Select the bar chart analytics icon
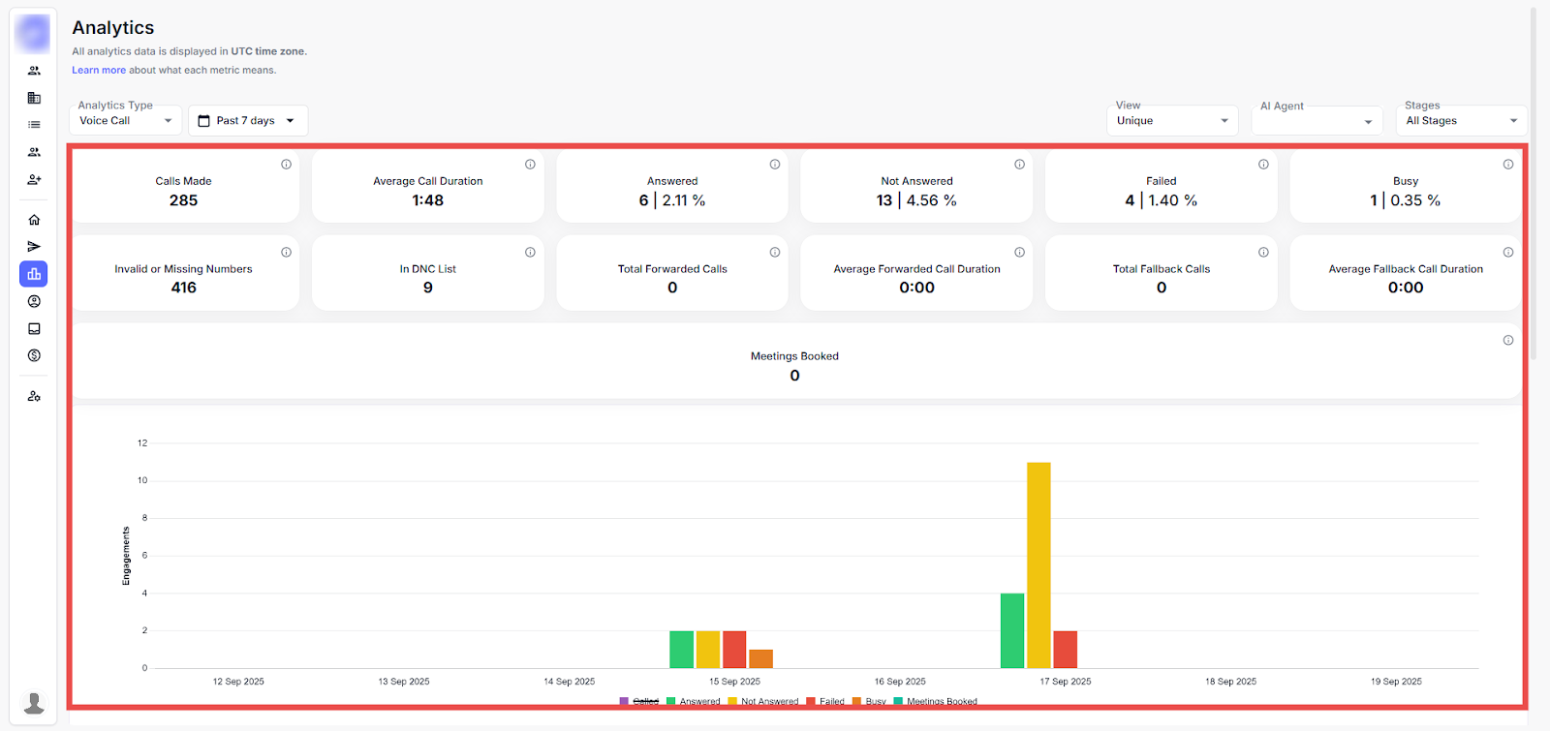This screenshot has height=731, width=1550. 34,274
